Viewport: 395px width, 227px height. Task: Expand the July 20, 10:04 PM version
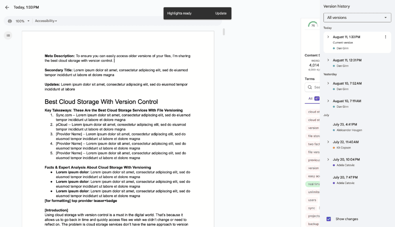click(328, 160)
